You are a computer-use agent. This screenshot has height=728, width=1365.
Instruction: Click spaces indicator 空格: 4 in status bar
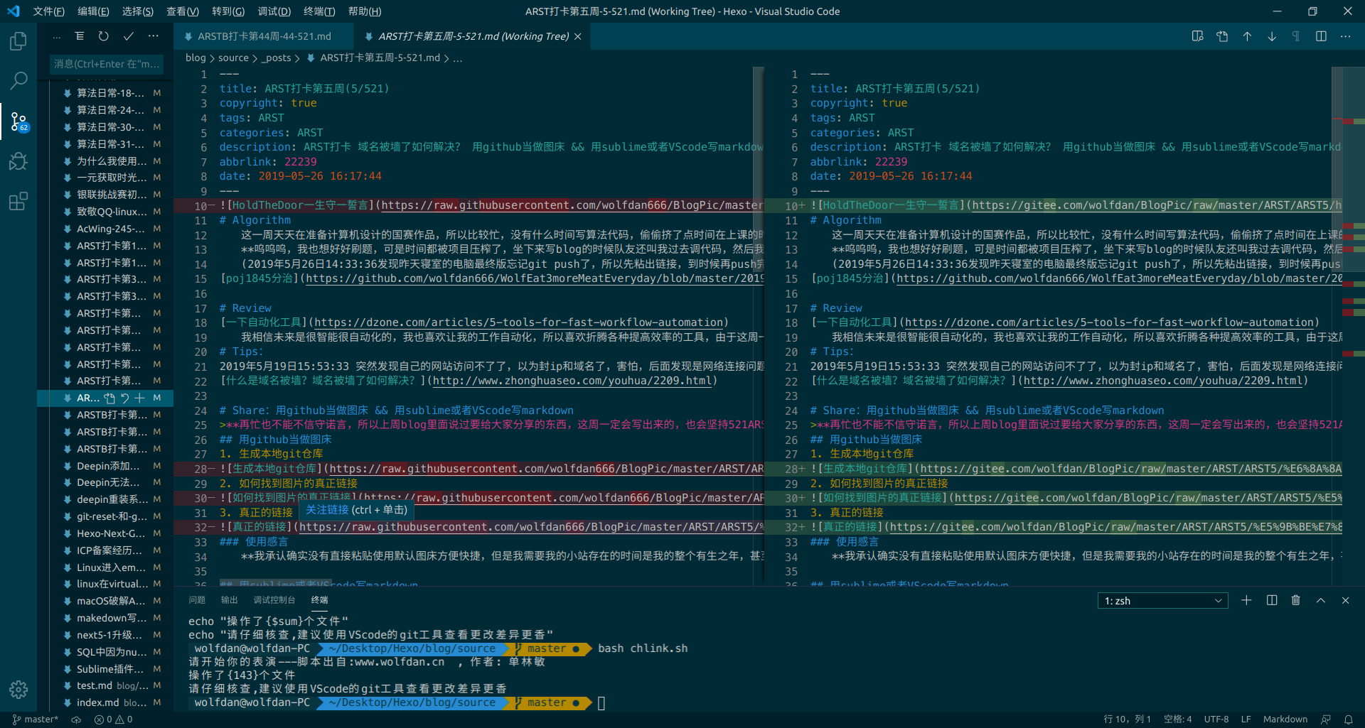[x=1178, y=719]
